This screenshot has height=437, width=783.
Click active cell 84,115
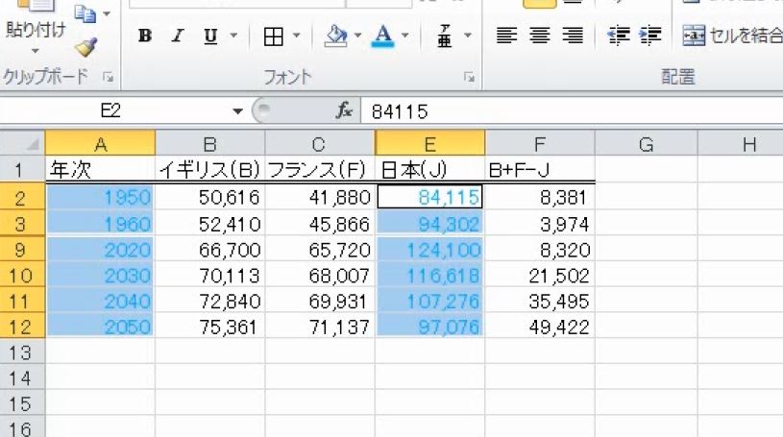[430, 197]
